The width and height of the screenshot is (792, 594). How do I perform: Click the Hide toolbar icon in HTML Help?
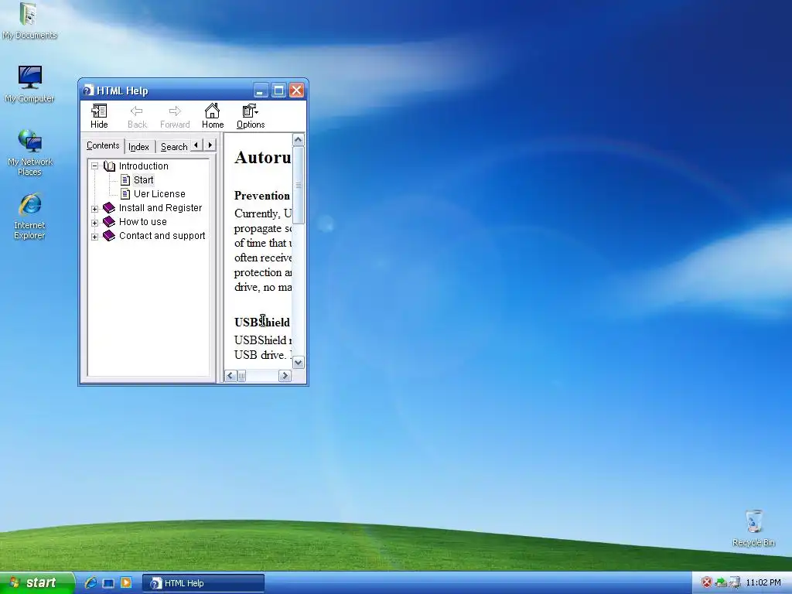click(x=99, y=116)
